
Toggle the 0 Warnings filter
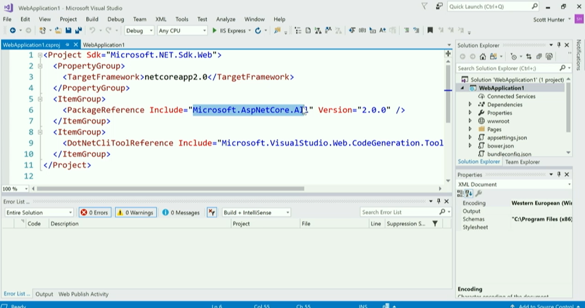click(135, 212)
